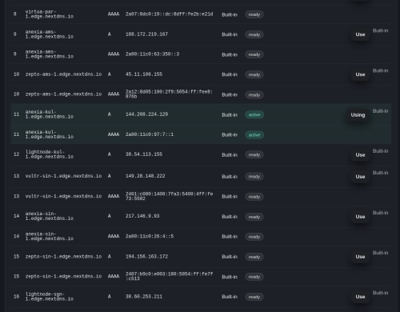Click anexia-ams-1 hostname in the A record row
The height and width of the screenshot is (312, 400).
tap(50, 34)
